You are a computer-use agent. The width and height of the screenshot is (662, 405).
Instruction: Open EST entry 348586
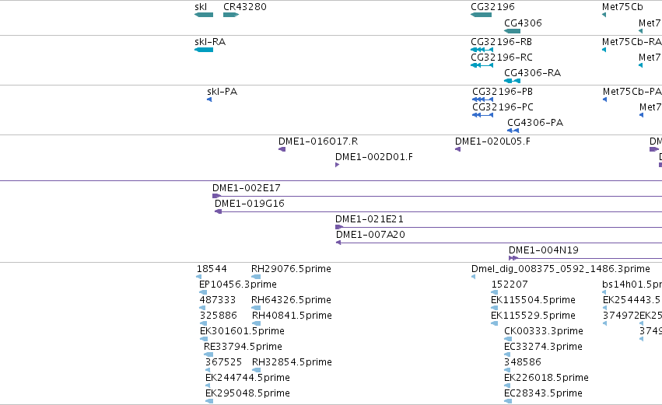click(x=507, y=371)
